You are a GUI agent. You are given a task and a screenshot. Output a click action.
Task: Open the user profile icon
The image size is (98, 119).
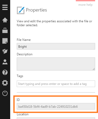pos(5,62)
